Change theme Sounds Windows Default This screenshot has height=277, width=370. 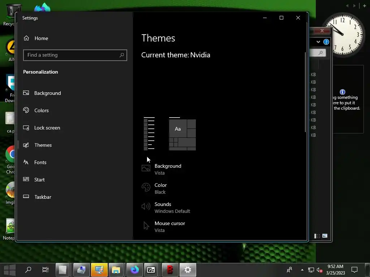pyautogui.click(x=165, y=207)
